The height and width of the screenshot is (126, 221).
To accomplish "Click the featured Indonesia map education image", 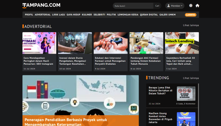I will point(81,95).
